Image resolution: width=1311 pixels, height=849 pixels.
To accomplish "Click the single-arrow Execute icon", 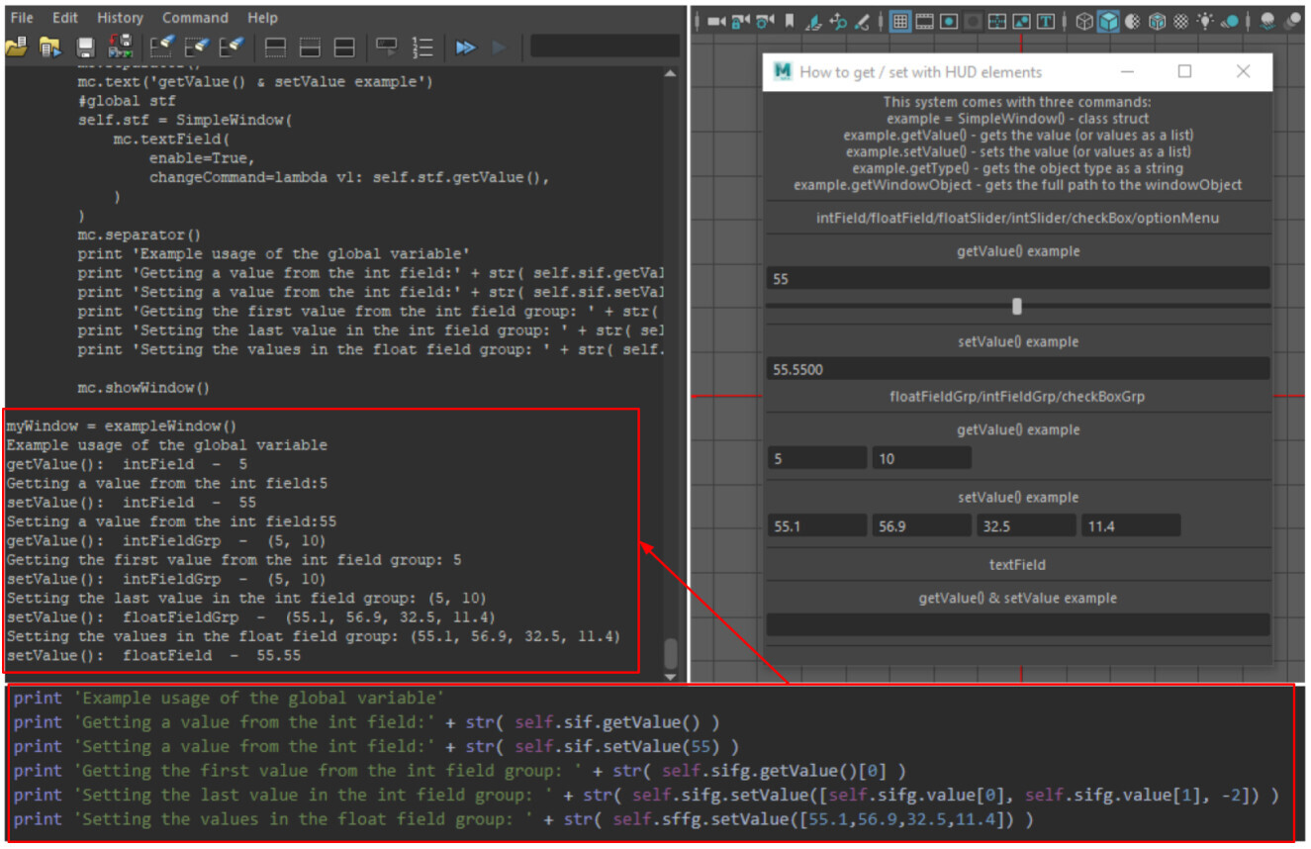I will 499,47.
